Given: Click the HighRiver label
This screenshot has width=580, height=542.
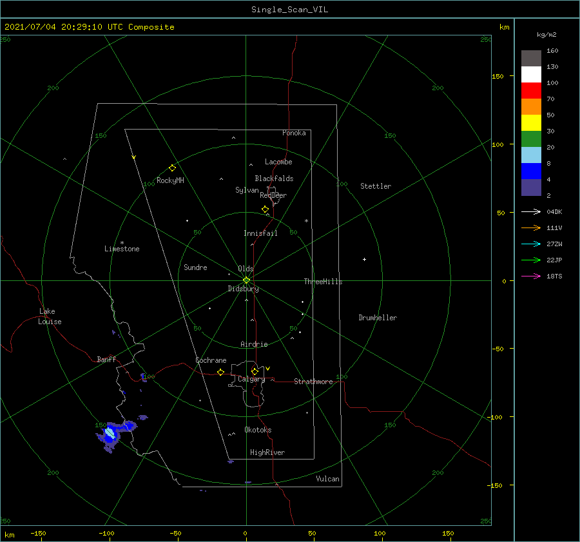Looking at the screenshot, I should (267, 452).
